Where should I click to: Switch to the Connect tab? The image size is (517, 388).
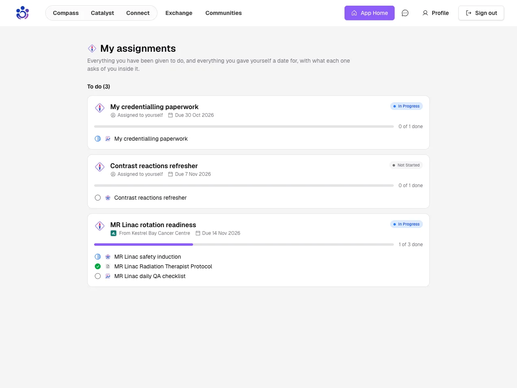[138, 13]
